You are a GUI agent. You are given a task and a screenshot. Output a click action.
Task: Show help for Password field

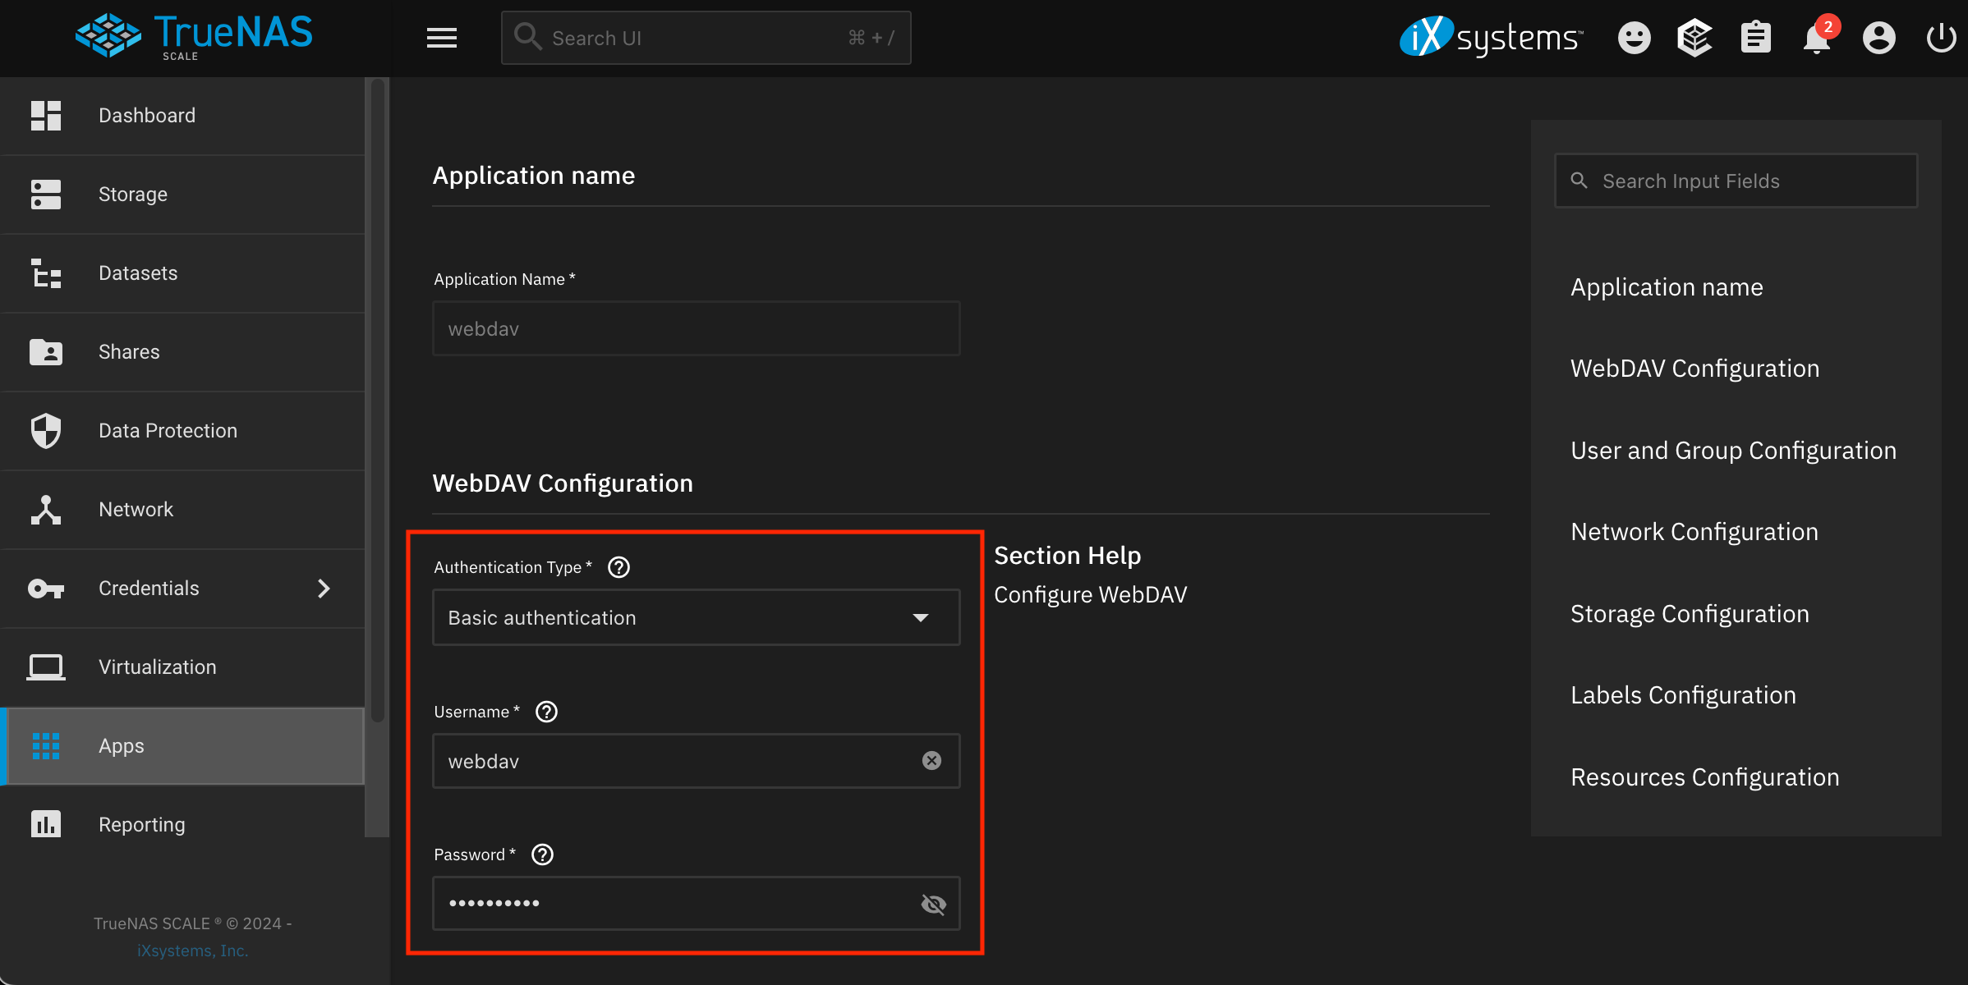pyautogui.click(x=542, y=854)
